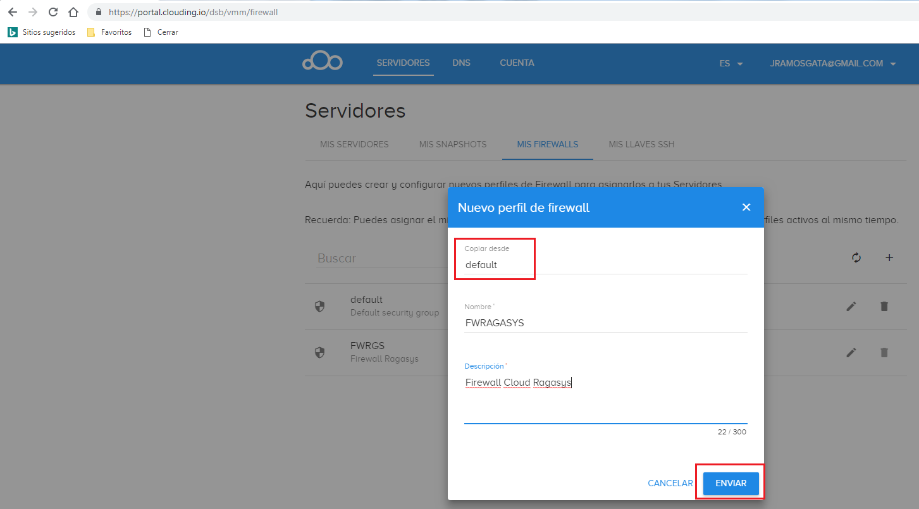The height and width of the screenshot is (509, 919).
Task: Close the Nuevo perfil de firewall dialog
Action: coord(746,207)
